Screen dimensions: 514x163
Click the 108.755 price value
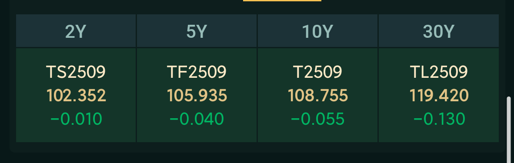coord(317,96)
